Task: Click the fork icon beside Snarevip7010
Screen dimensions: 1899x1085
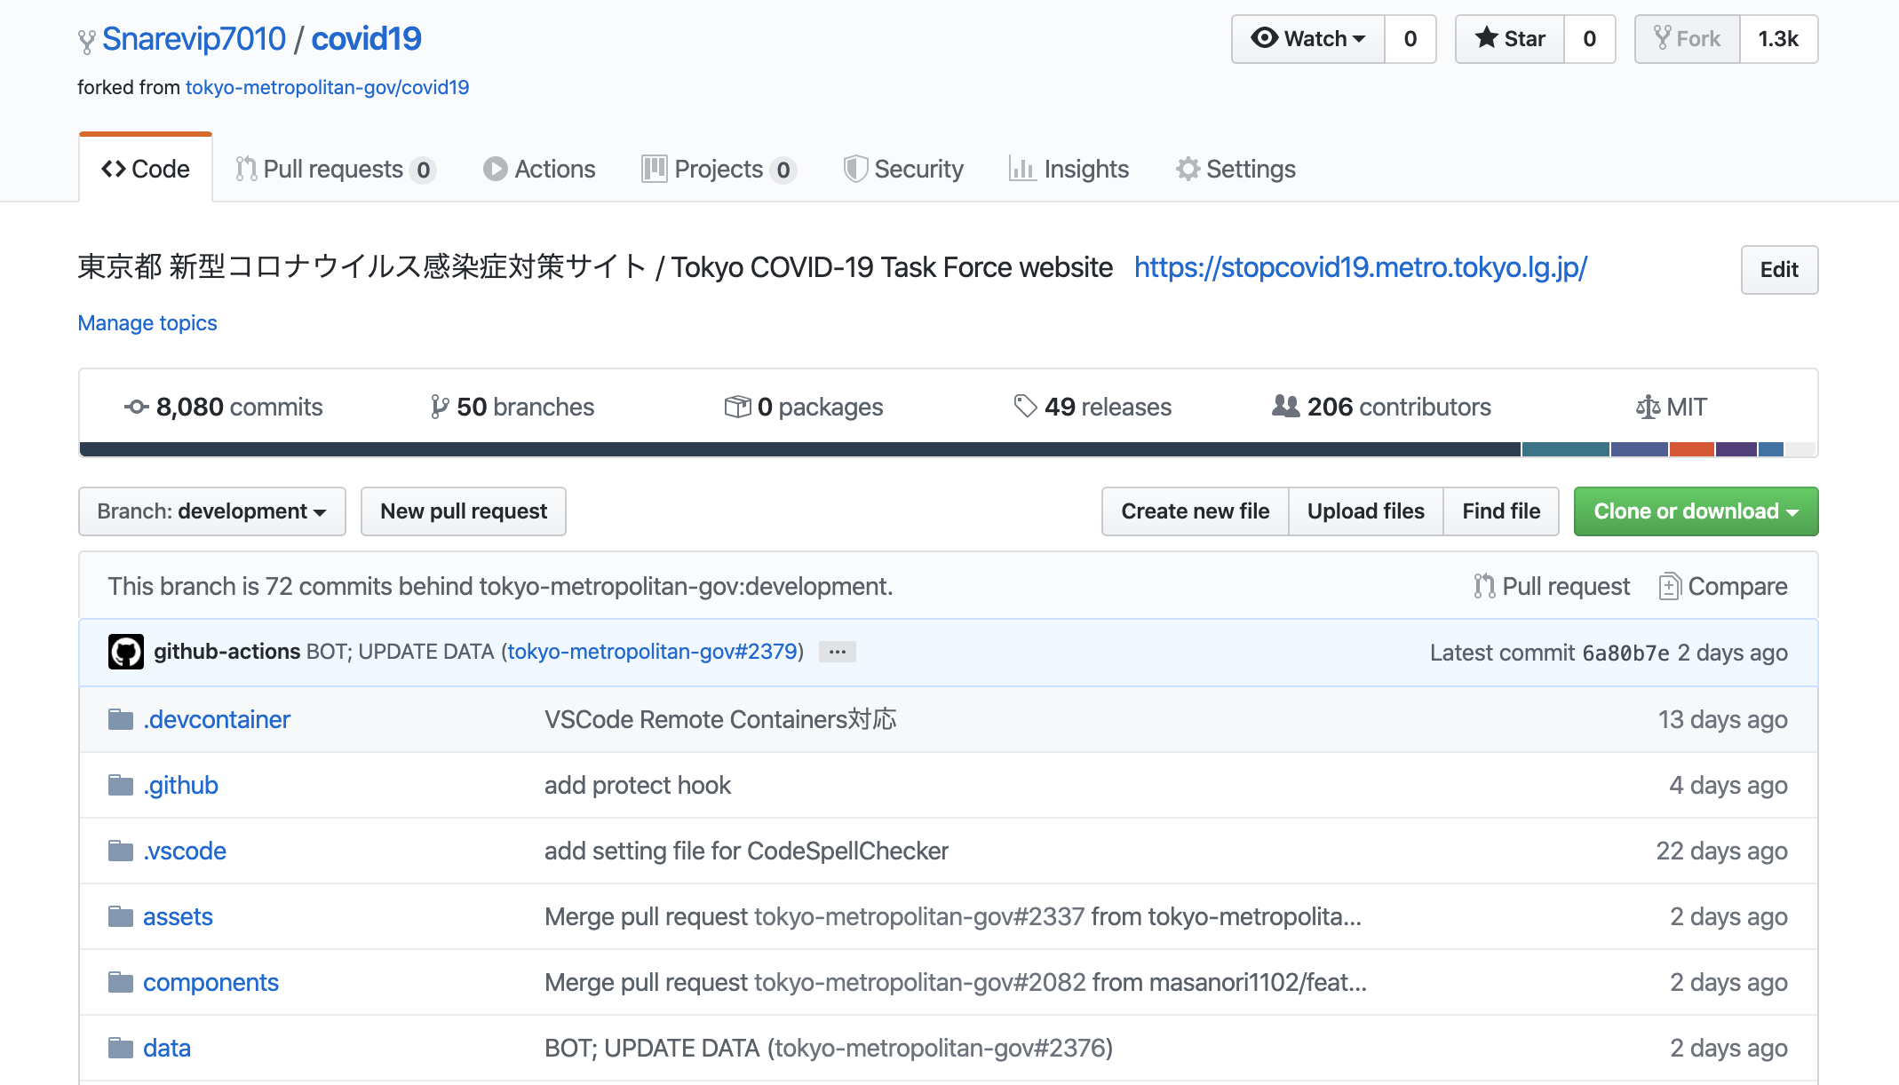Action: 86,42
